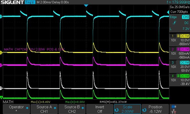Toggle the Invert Off softkey
This screenshot has height=114, width=190.
coord(100,109)
